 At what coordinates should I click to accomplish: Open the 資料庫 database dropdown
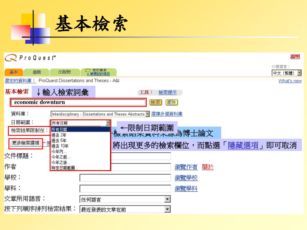point(100,114)
